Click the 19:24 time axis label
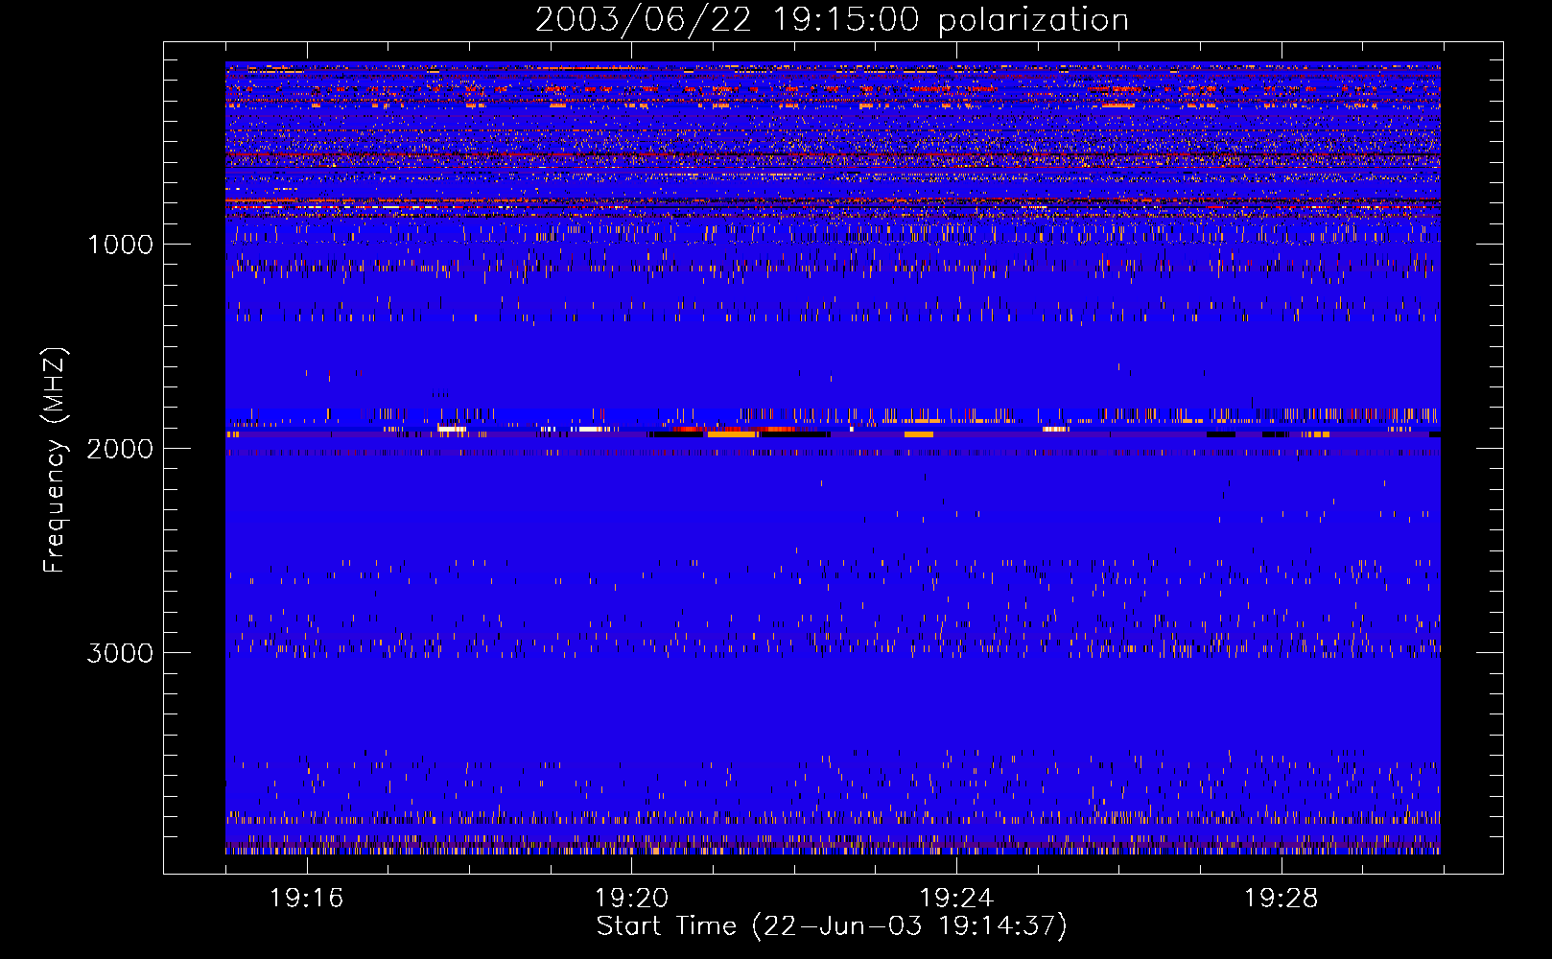This screenshot has width=1552, height=959. click(x=955, y=899)
